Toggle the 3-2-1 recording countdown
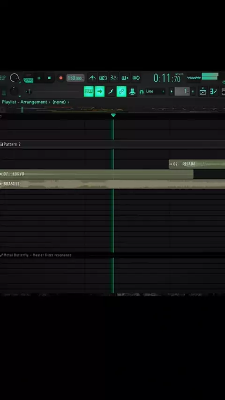The image size is (225, 400). 114,78
